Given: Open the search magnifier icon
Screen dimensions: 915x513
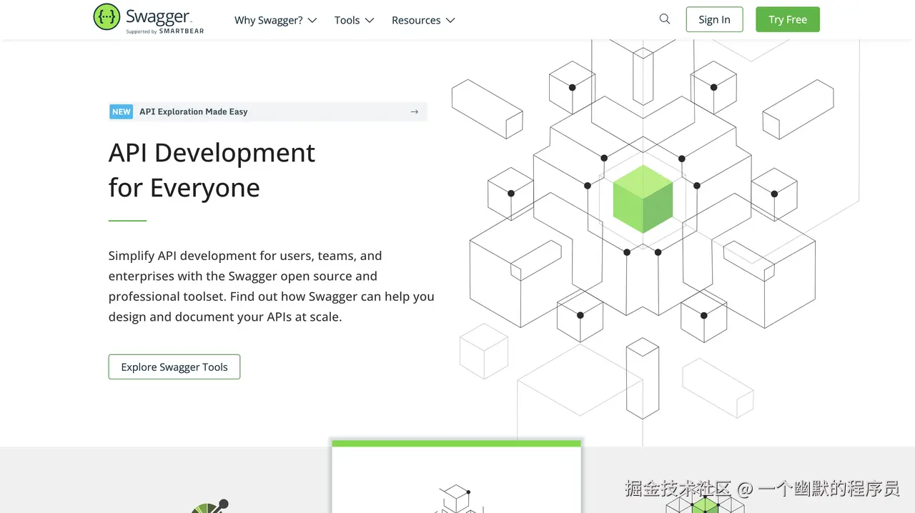Looking at the screenshot, I should 665,19.
